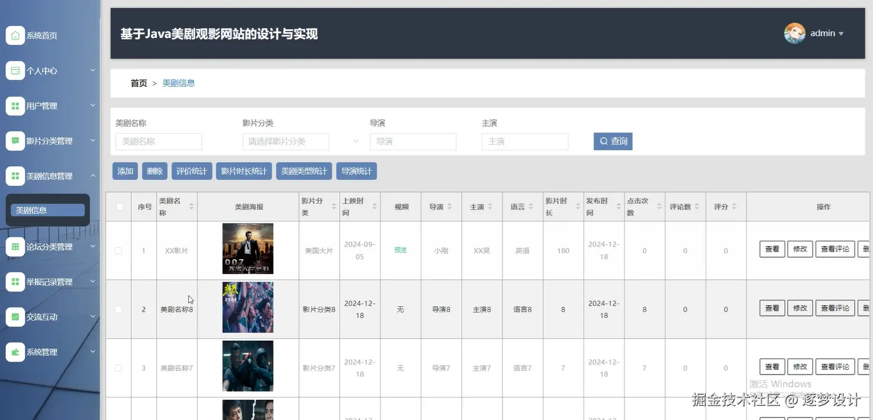Open the admin account dropdown arrow

click(x=841, y=34)
